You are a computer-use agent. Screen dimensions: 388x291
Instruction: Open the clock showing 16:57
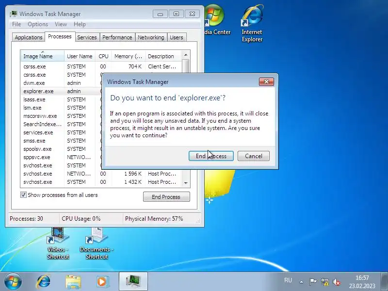[x=362, y=282]
